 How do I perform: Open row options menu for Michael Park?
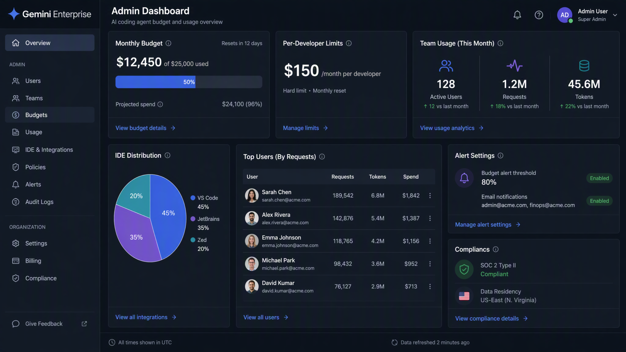point(430,264)
